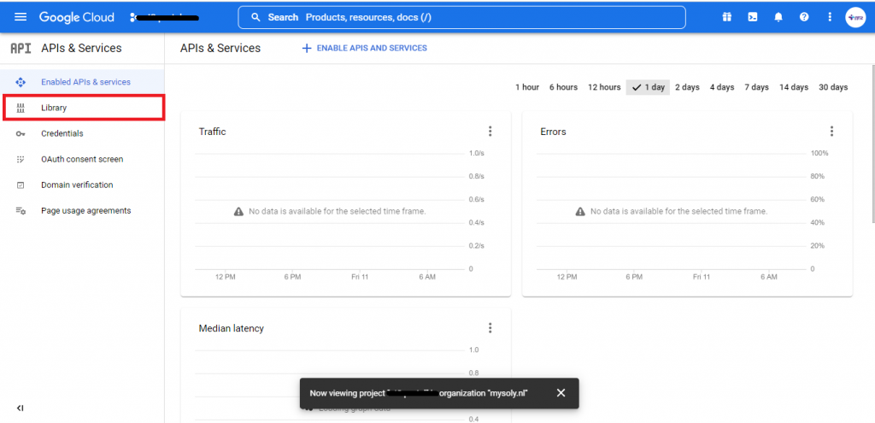Viewport: 875px width, 423px height.
Task: Open Domain verification
Action: 82,185
